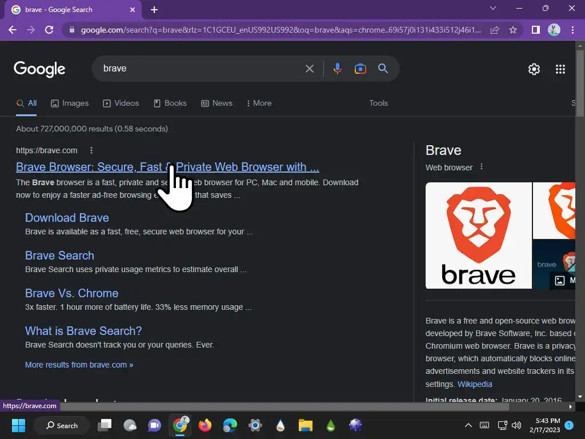The image size is (585, 439).
Task: Start a voice search with the microphone
Action: click(x=337, y=69)
